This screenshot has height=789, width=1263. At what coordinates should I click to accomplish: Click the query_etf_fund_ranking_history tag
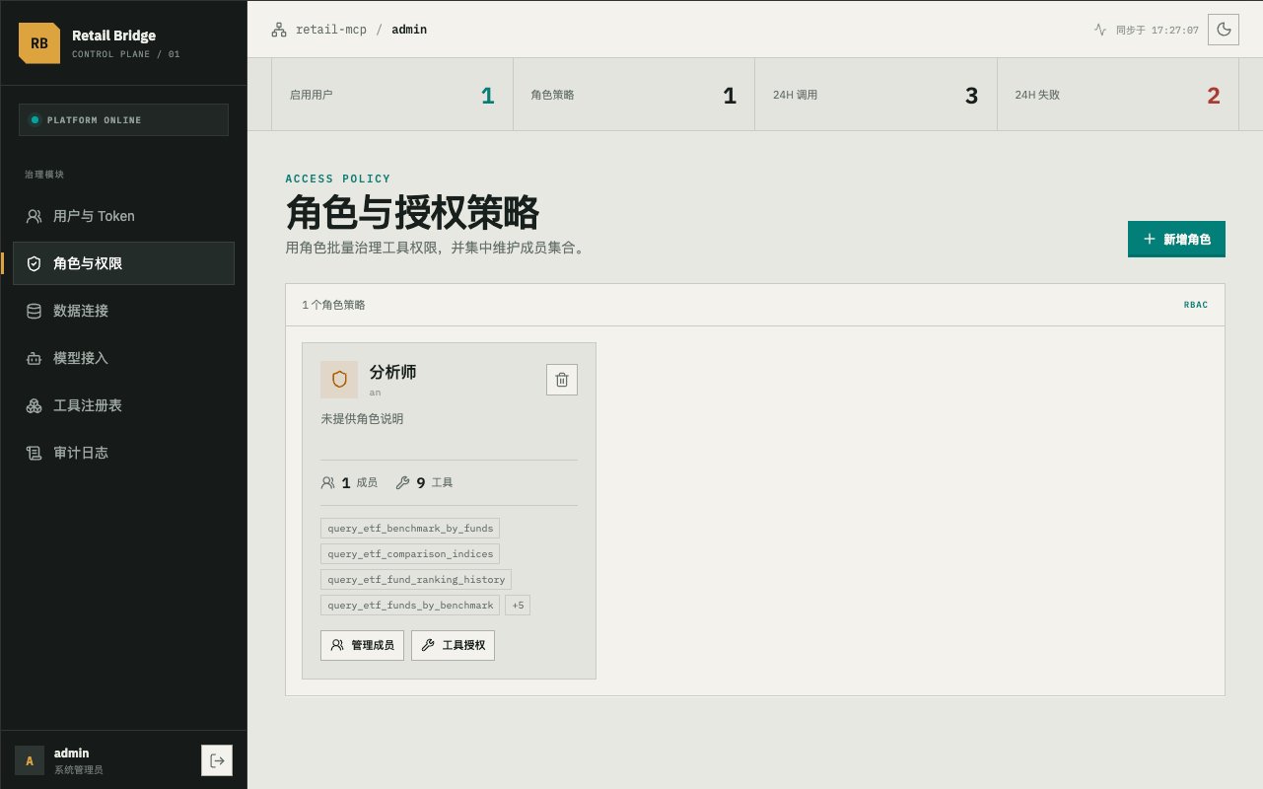coord(416,579)
